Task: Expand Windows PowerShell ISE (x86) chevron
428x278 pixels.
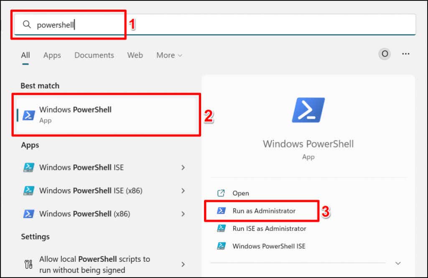Action: tap(183, 191)
